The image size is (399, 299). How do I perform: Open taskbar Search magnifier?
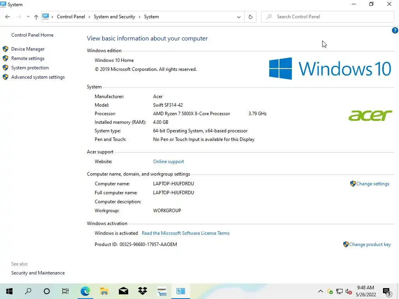point(28,291)
